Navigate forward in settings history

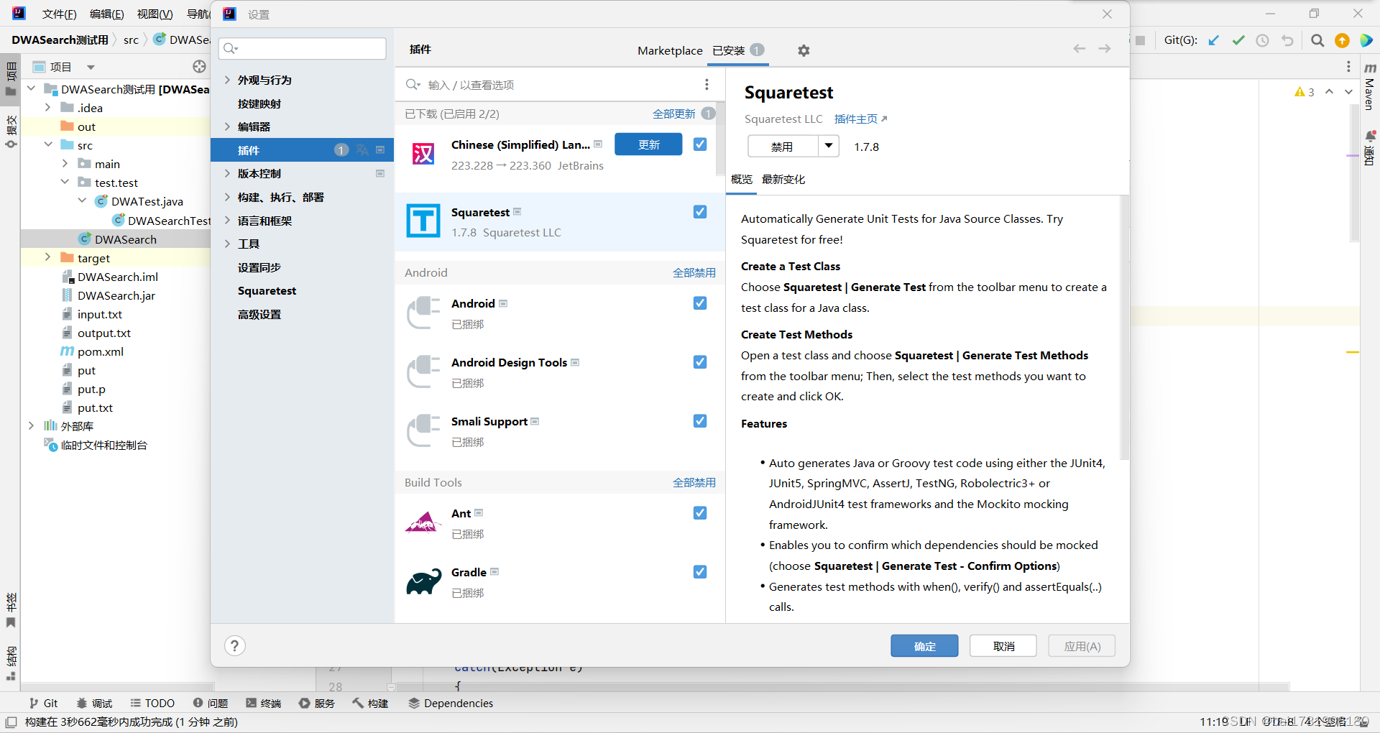(1105, 49)
